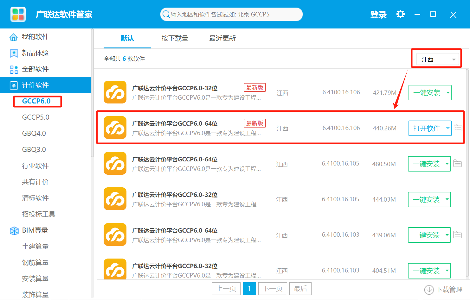Click the 登录 login link
470x300 pixels.
(378, 15)
